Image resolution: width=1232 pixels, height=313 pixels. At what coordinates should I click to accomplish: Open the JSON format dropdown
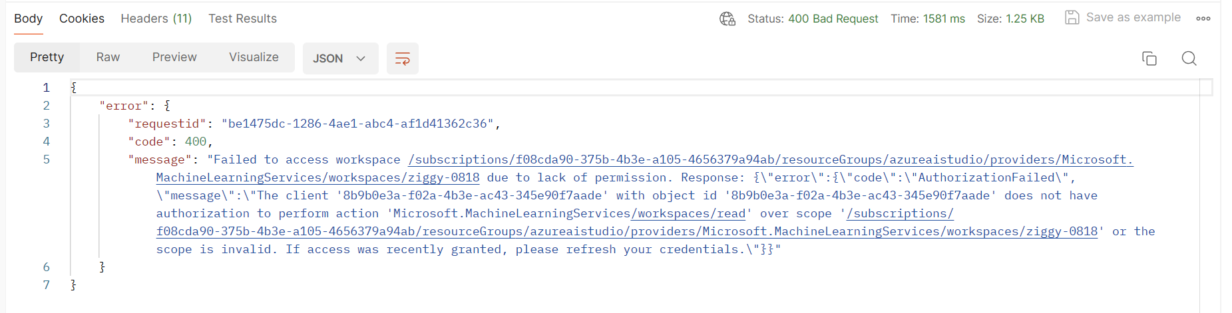coord(340,58)
